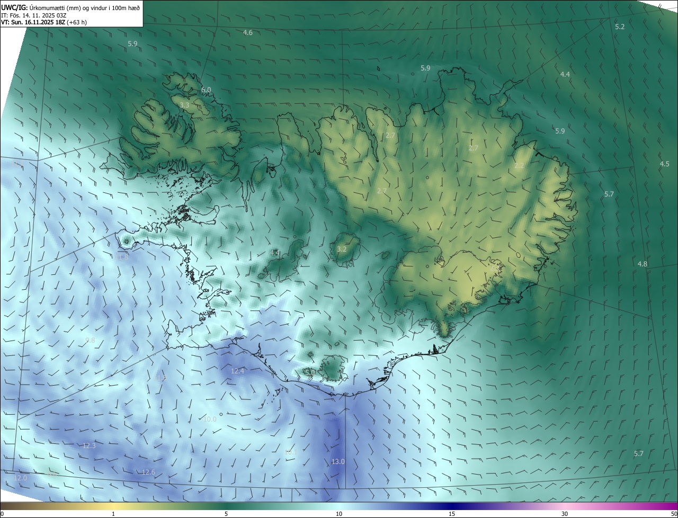Click the 2.2 value label
Image resolution: width=678 pixels, height=518 pixels.
[x=519, y=166]
